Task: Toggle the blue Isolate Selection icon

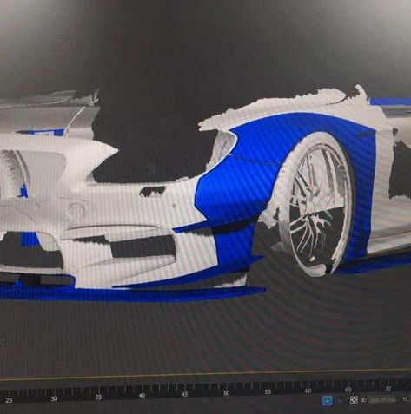Action: [328, 401]
